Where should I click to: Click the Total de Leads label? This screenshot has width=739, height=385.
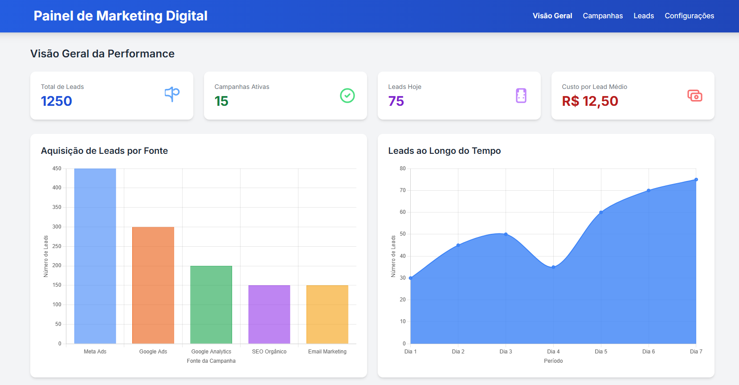tap(62, 87)
